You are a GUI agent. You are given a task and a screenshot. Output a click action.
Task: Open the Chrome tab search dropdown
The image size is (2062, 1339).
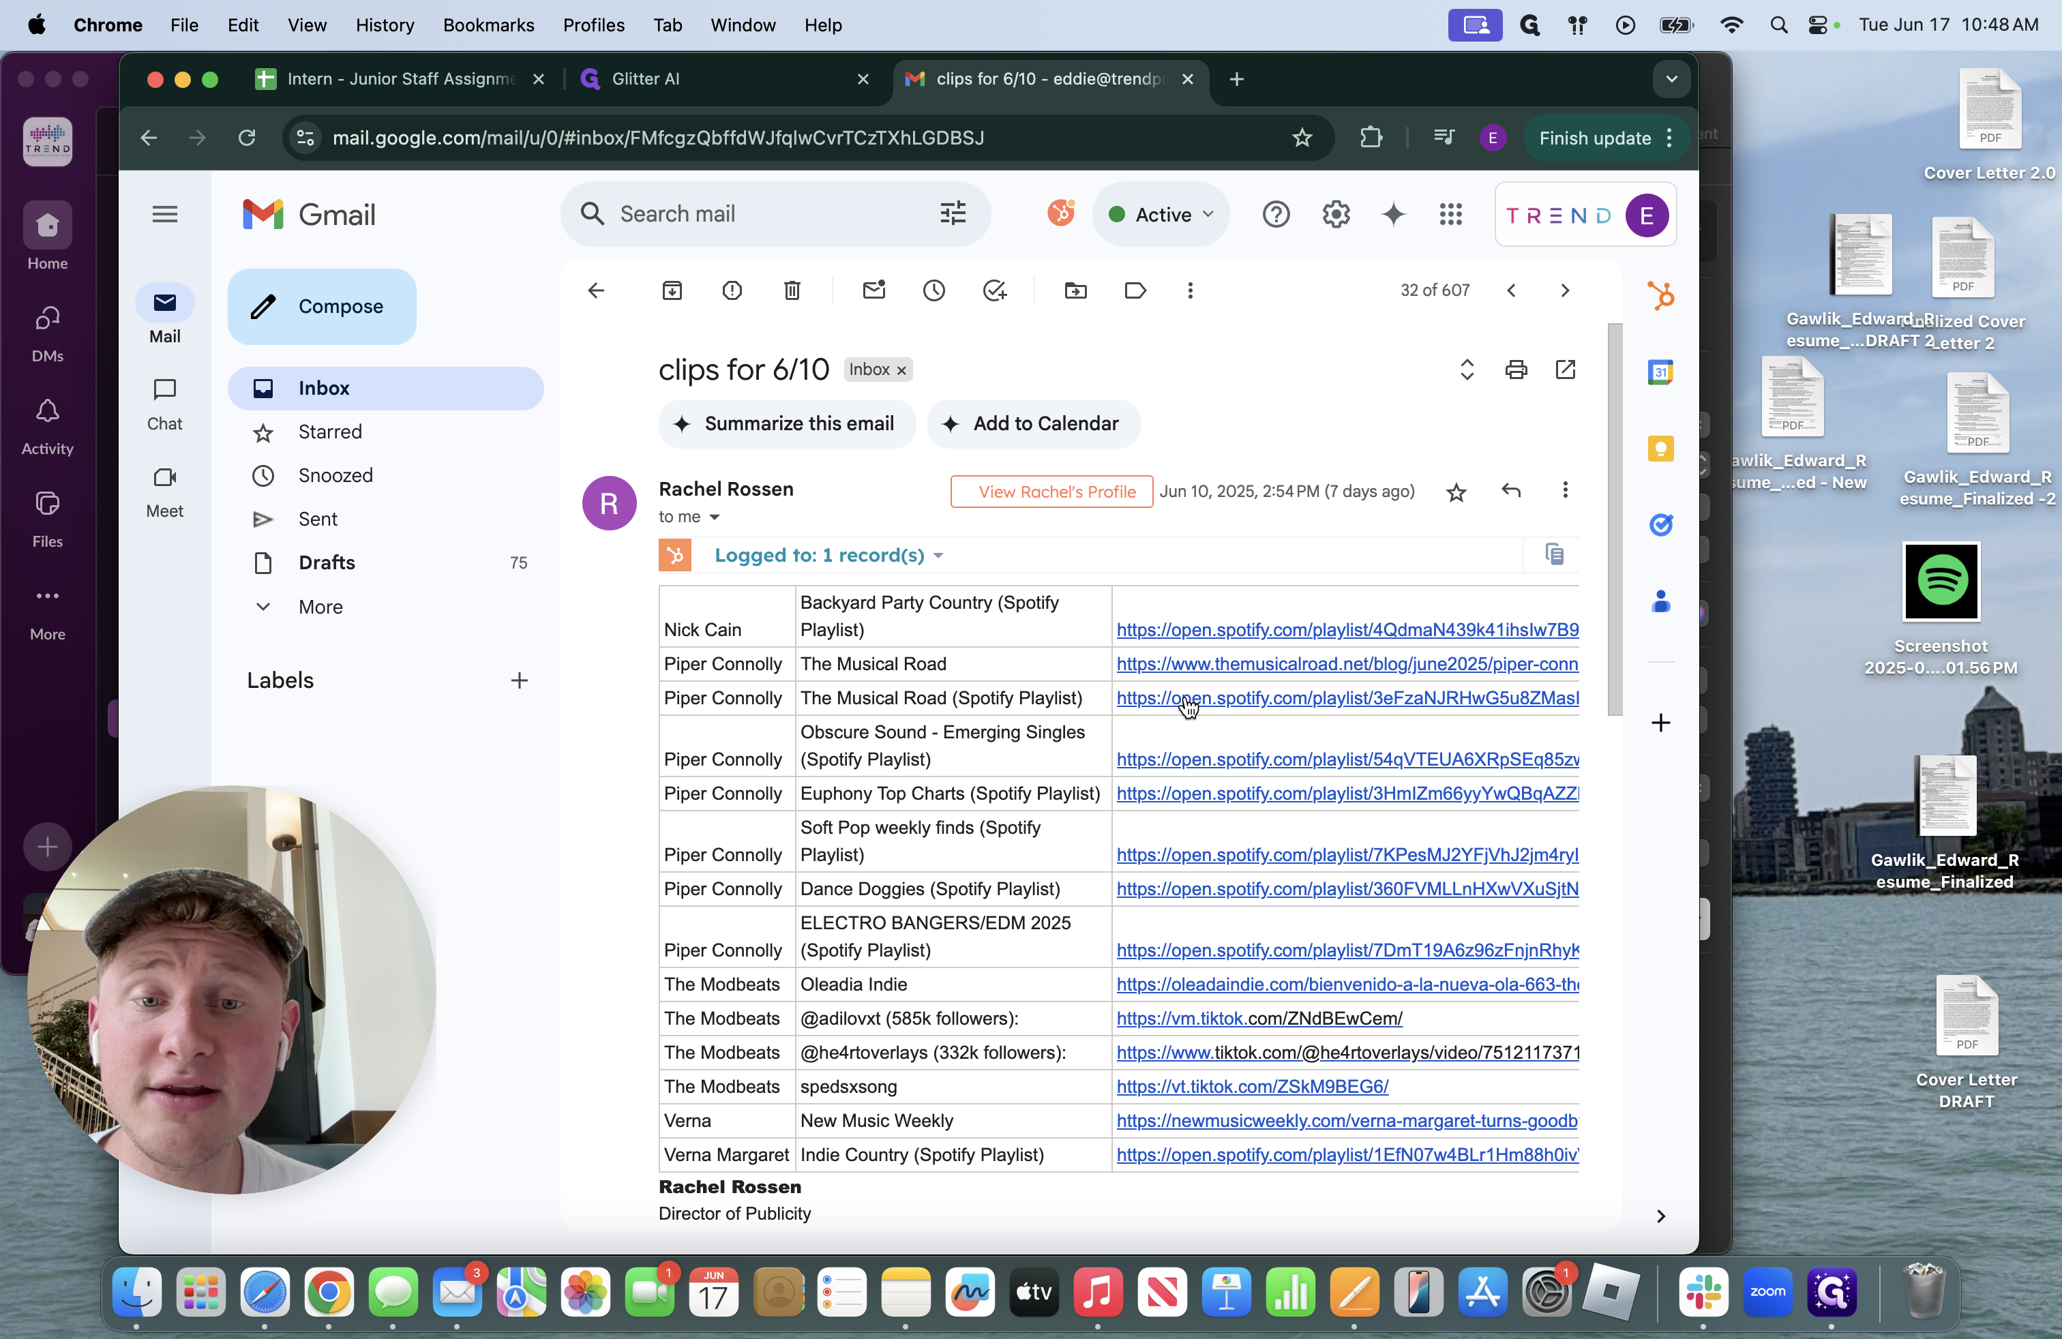[1671, 79]
